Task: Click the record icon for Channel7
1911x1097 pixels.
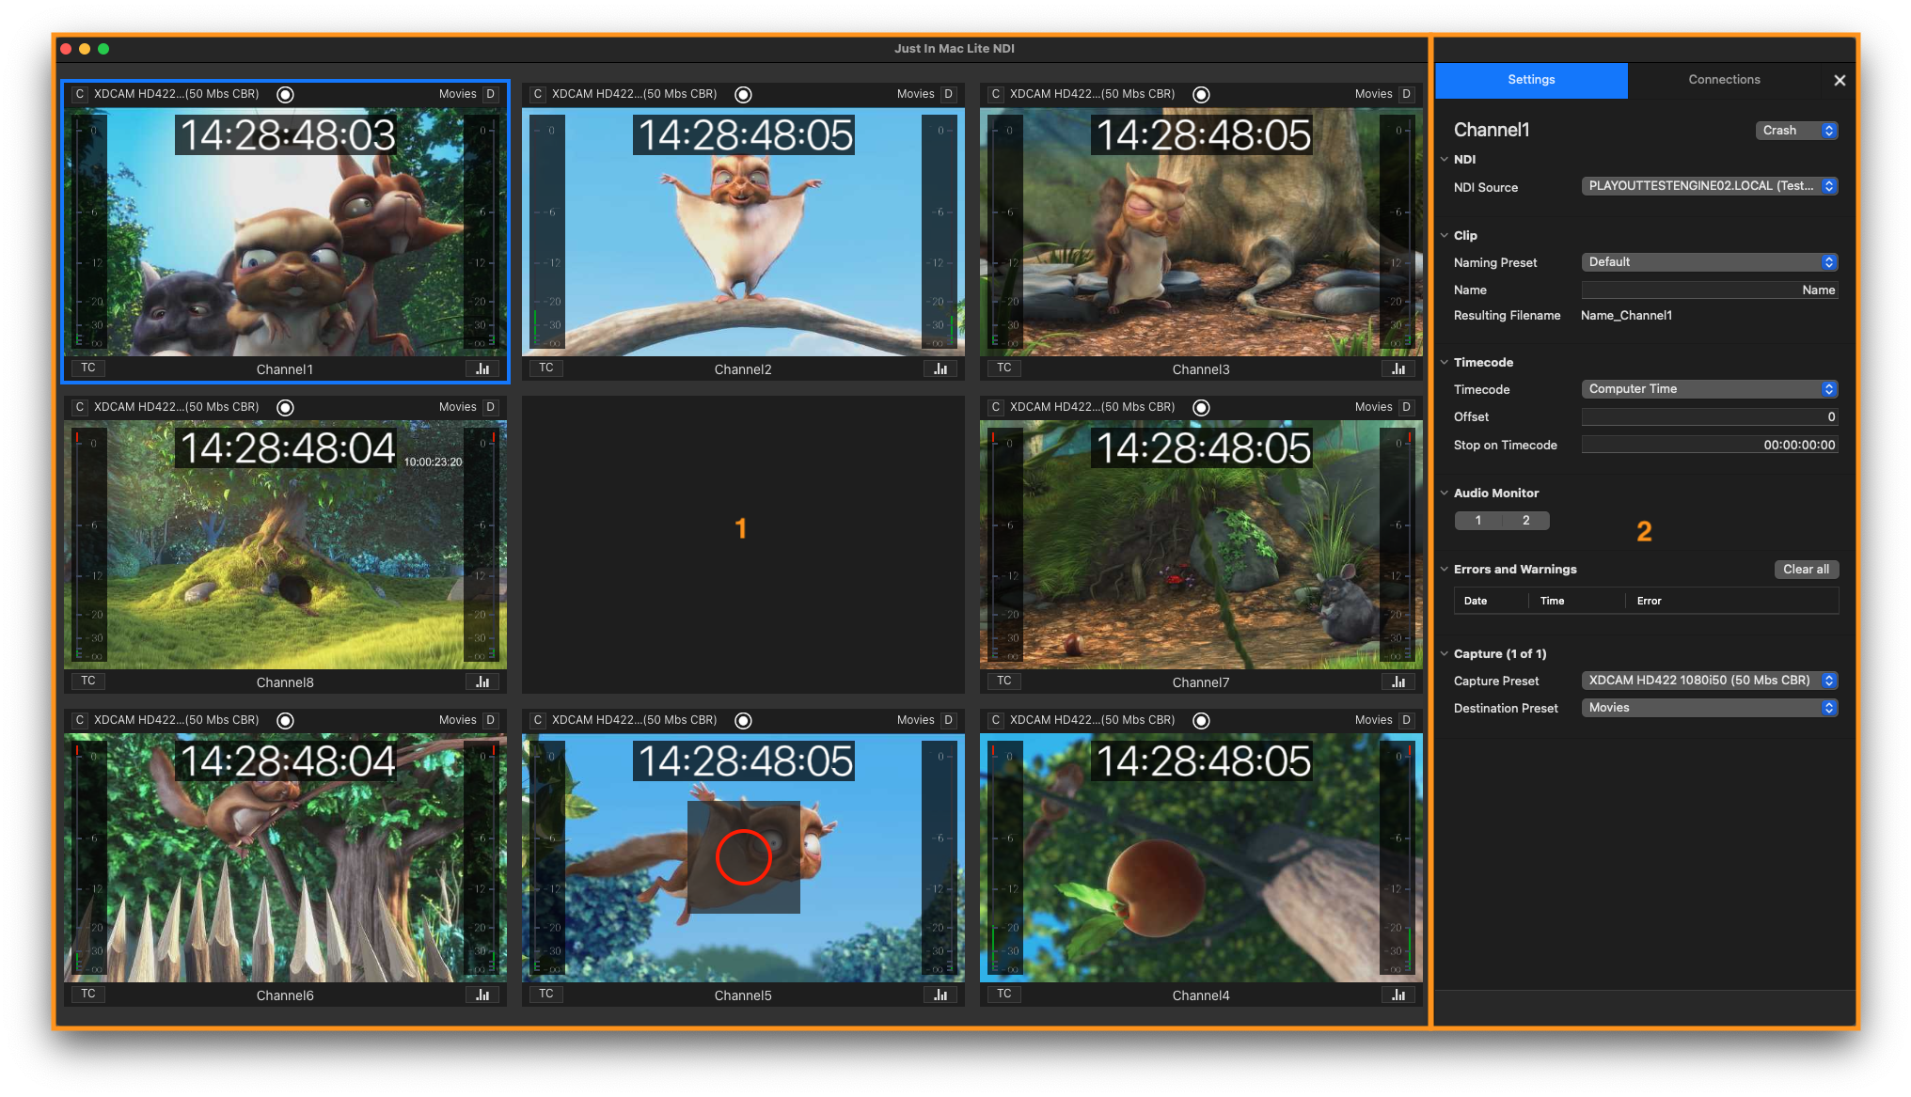Action: click(x=1201, y=407)
